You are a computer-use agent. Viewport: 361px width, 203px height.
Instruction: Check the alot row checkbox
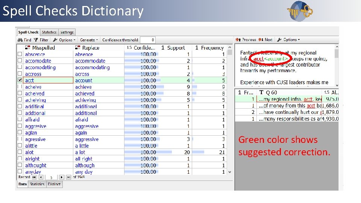[x=20, y=152]
